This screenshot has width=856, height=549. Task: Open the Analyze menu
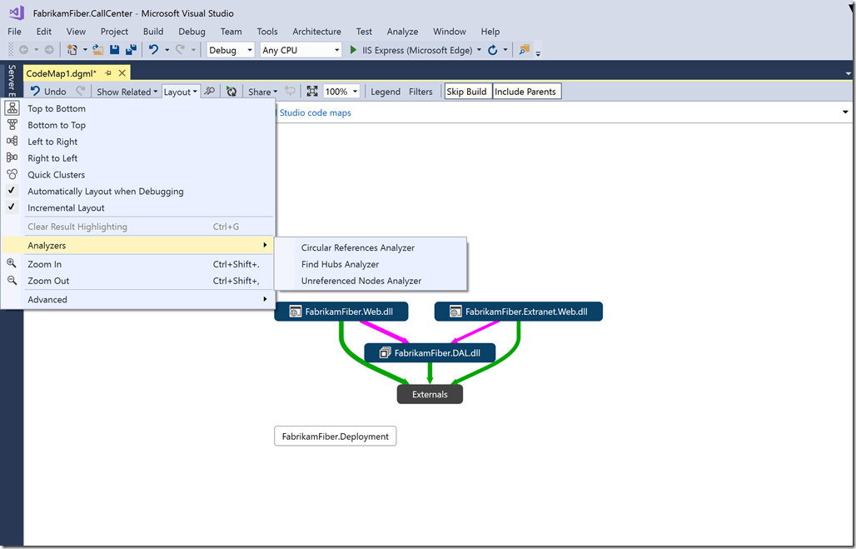[402, 32]
